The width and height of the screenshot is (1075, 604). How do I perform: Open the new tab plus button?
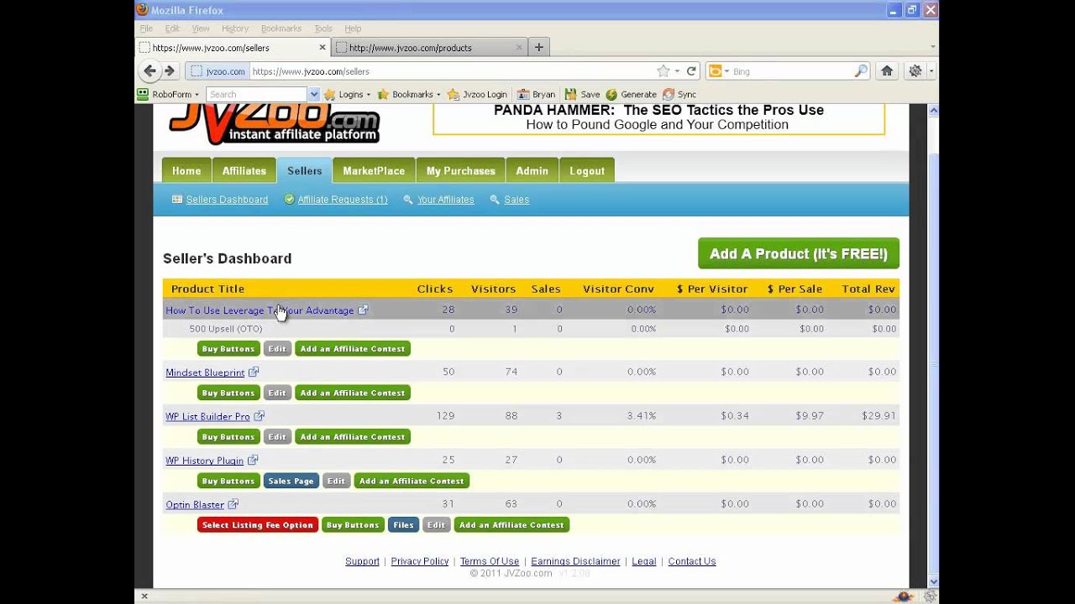point(539,47)
